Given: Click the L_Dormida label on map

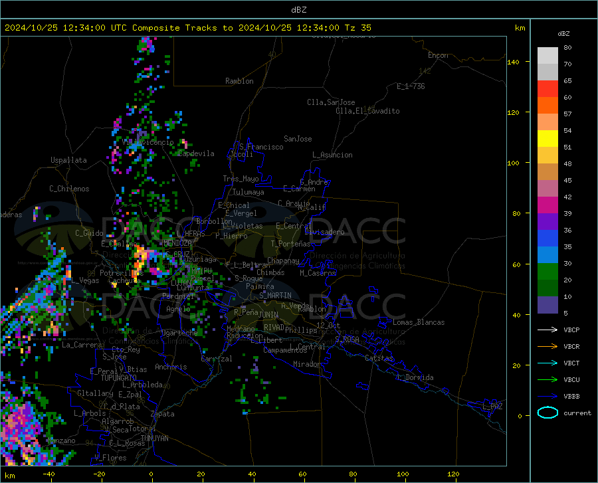Looking at the screenshot, I should tap(415, 377).
